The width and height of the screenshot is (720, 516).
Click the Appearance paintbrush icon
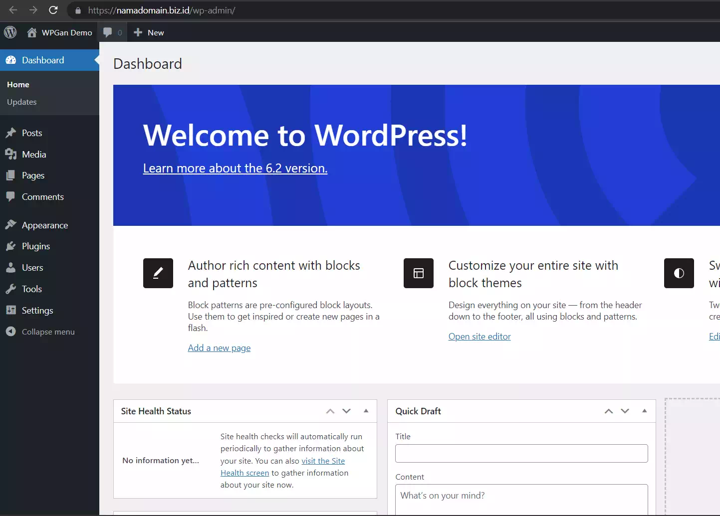click(x=11, y=225)
